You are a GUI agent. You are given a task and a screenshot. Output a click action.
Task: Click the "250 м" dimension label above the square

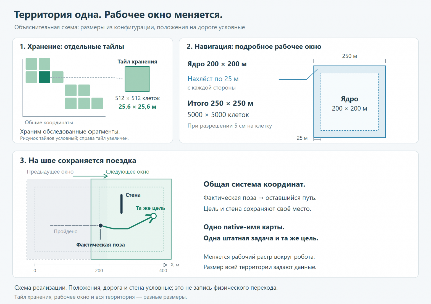(349, 56)
